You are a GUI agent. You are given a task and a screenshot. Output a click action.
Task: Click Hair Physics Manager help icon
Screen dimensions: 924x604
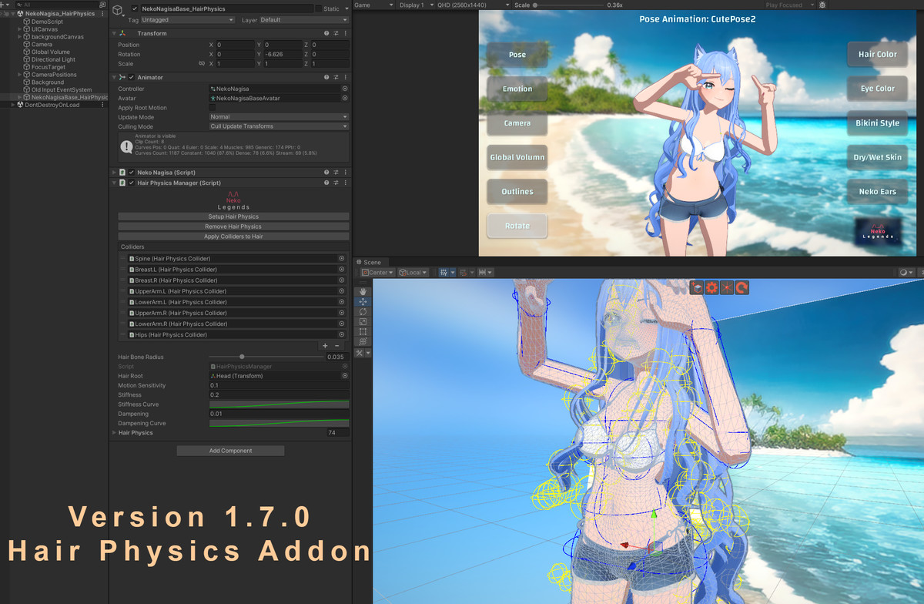click(326, 183)
